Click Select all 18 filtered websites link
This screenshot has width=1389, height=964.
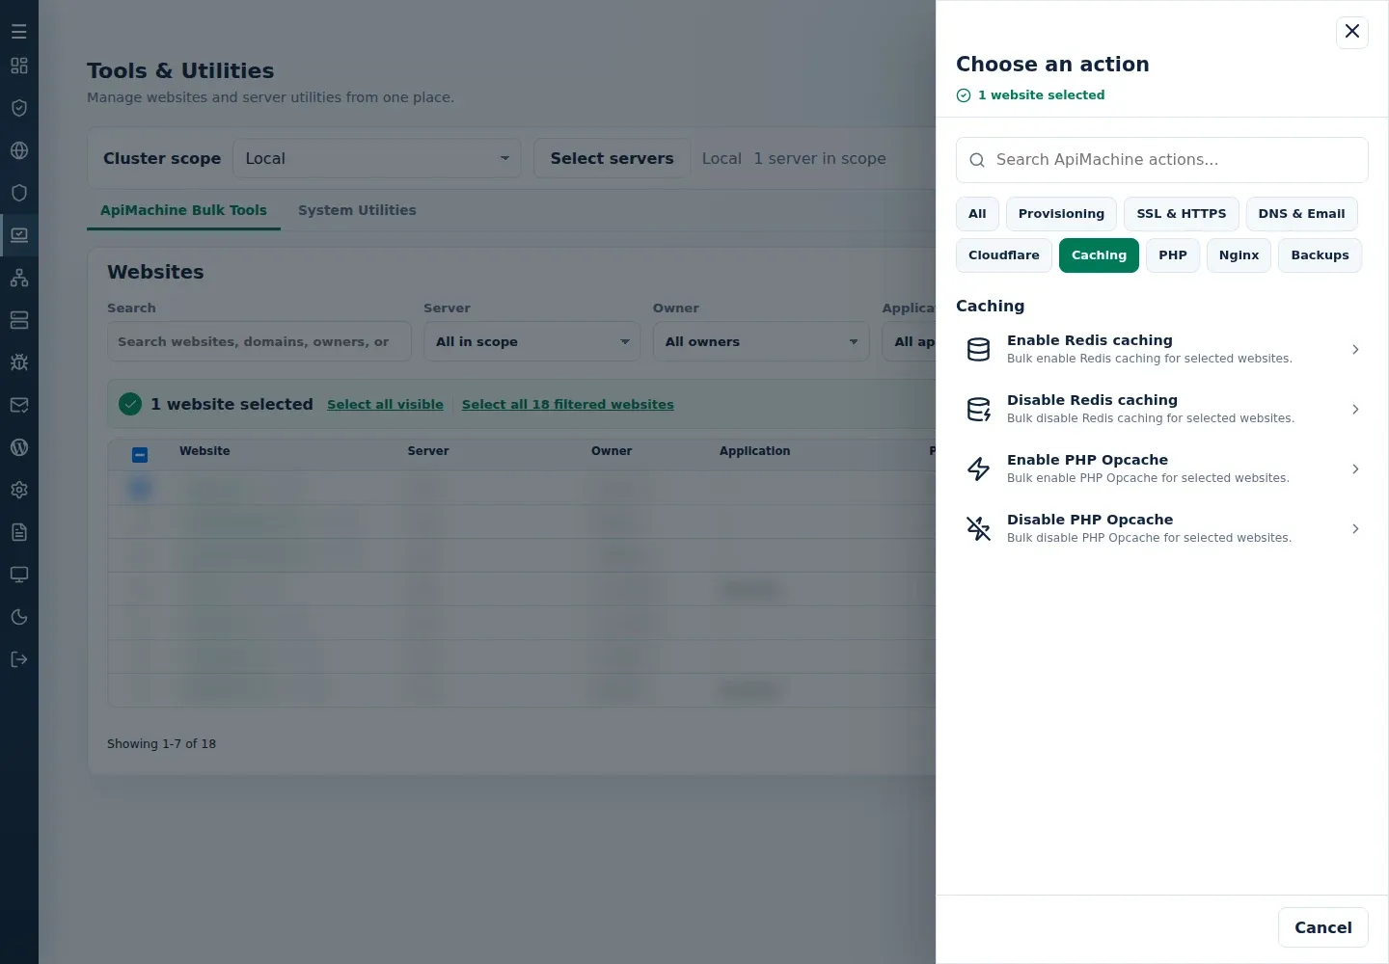(568, 405)
